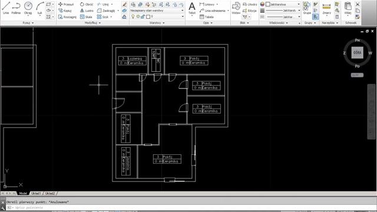The image size is (377, 212).
Task: Activate the Kopiuj (copy) tool
Action: point(65,11)
